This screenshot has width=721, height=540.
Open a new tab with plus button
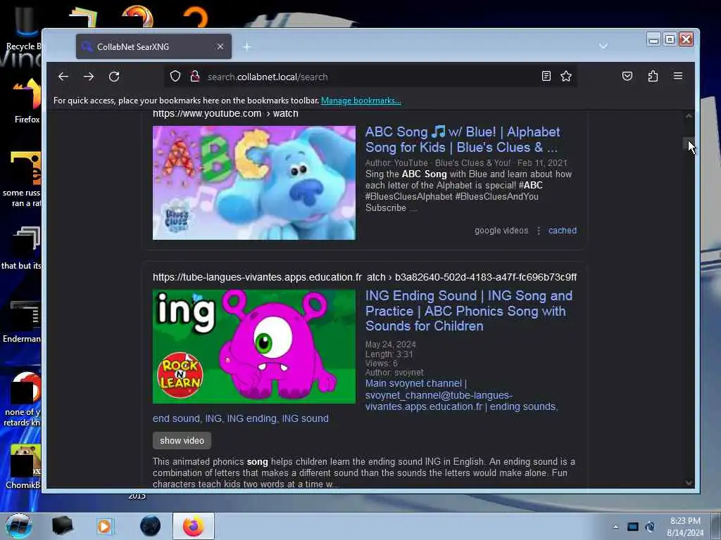point(247,47)
